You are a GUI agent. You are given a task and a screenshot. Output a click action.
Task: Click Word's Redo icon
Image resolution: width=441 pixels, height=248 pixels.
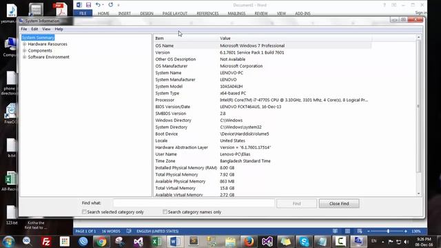(111, 5)
